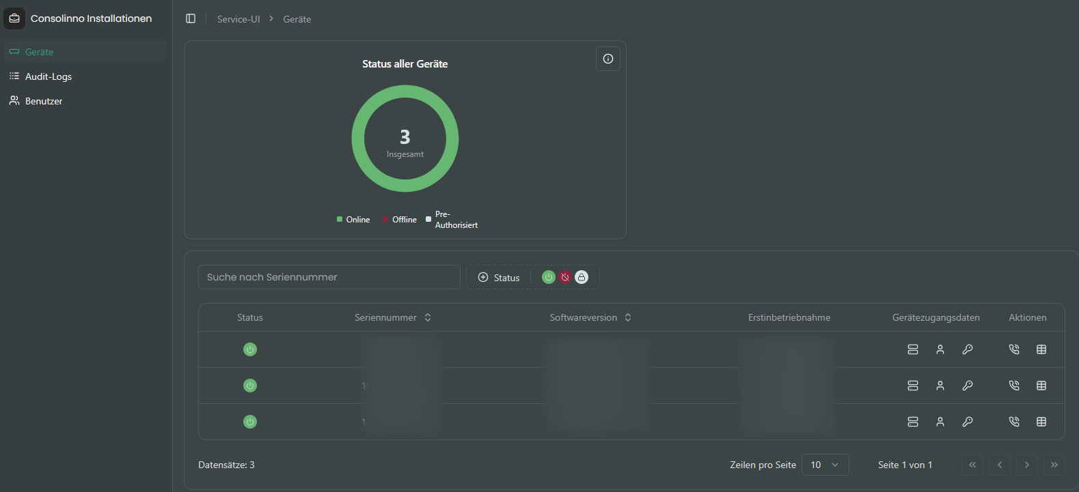Click the key icon in third row
Viewport: 1079px width, 492px height.
tap(967, 422)
